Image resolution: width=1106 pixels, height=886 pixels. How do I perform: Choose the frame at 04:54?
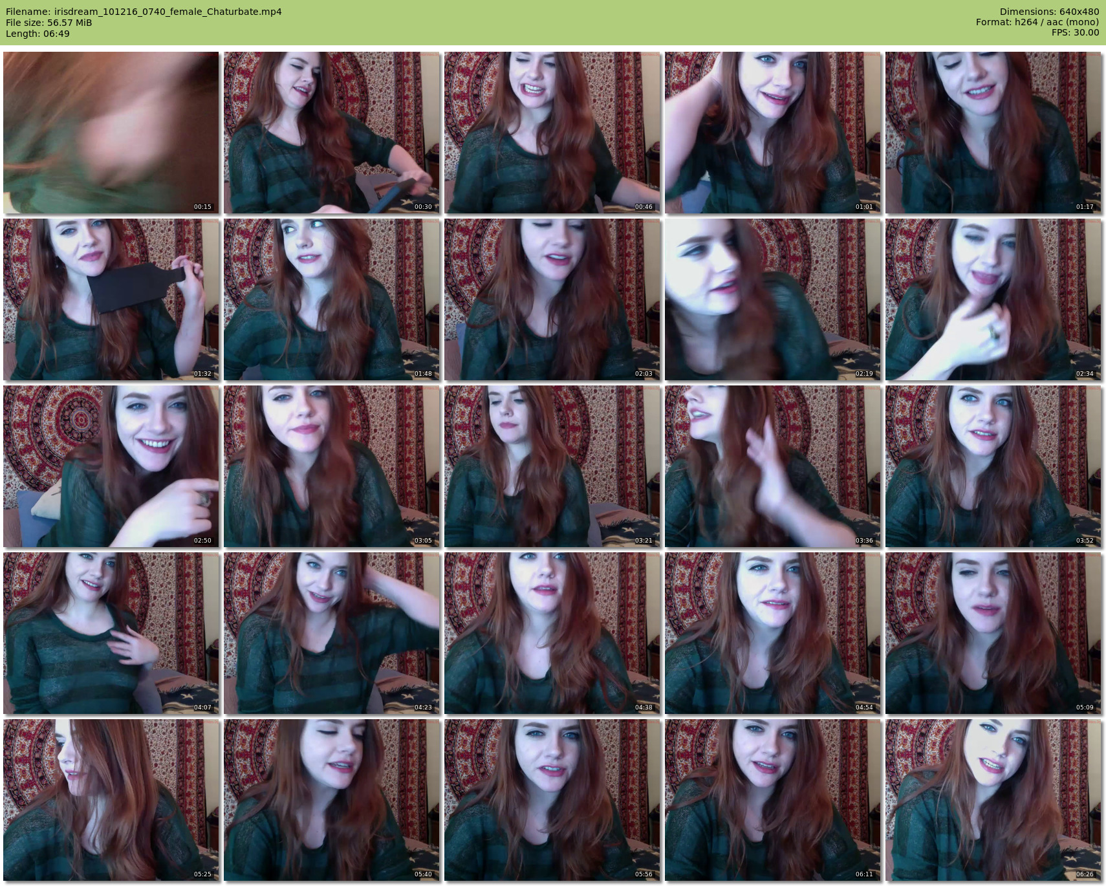(x=773, y=633)
